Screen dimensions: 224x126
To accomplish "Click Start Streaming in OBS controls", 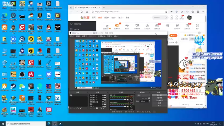I will 159,95.
